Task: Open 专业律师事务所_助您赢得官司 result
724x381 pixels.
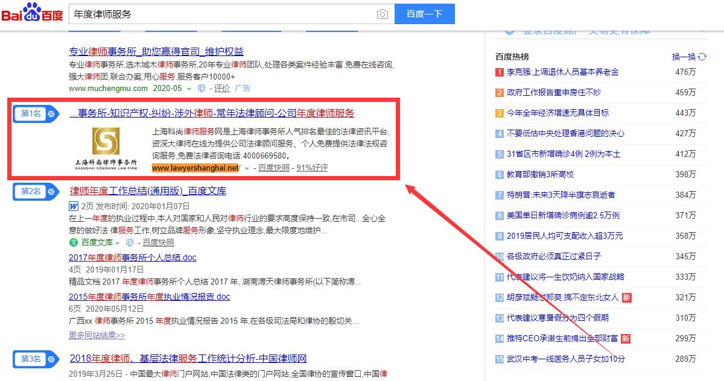Action: click(156, 51)
